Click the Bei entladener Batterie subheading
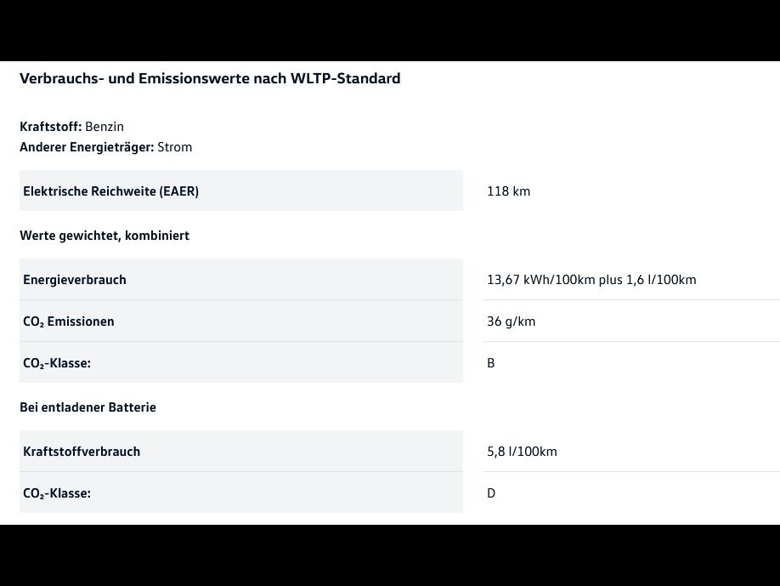 pos(88,407)
